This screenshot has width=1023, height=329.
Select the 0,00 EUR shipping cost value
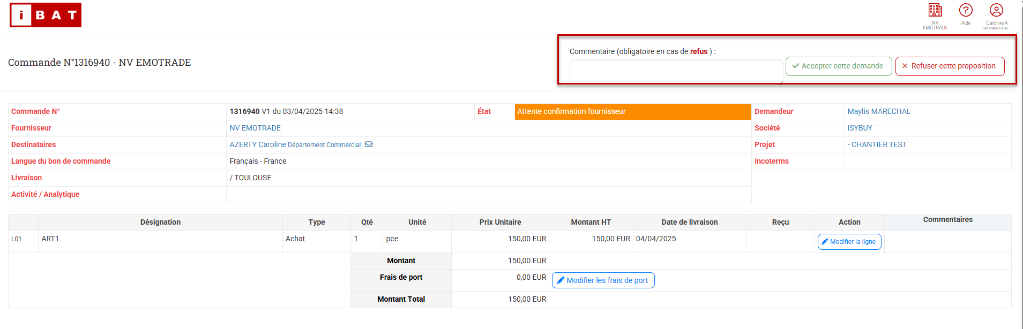(532, 277)
